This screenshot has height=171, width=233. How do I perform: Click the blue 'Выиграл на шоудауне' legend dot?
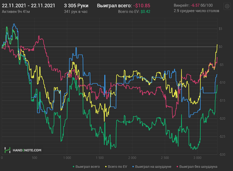[x=133, y=167]
